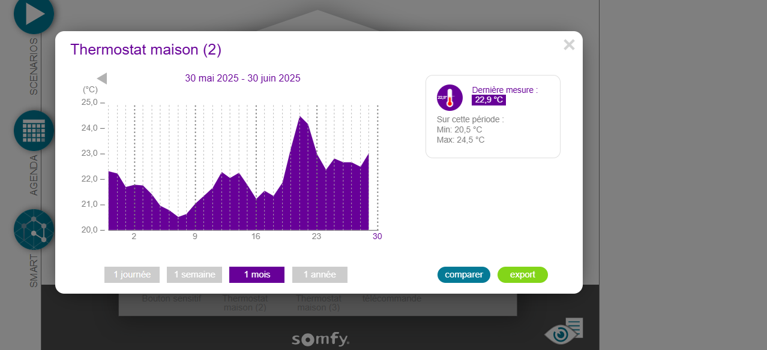Click day 16 on the chart axis
This screenshot has height=350, width=767.
click(256, 236)
